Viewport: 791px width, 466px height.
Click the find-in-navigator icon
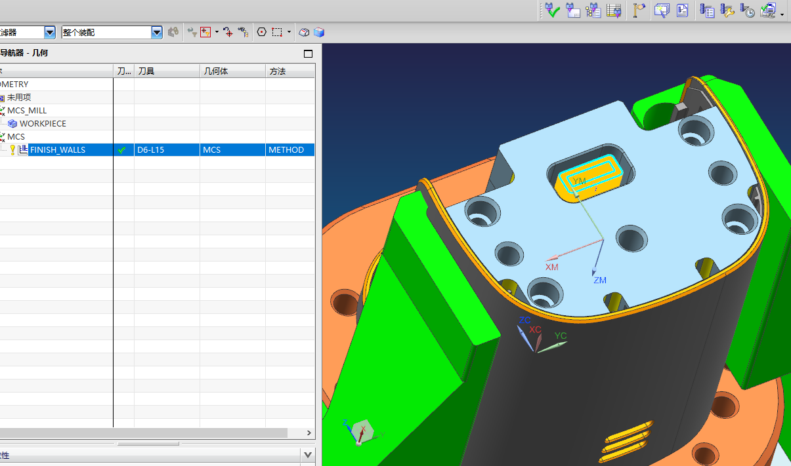tap(243, 31)
